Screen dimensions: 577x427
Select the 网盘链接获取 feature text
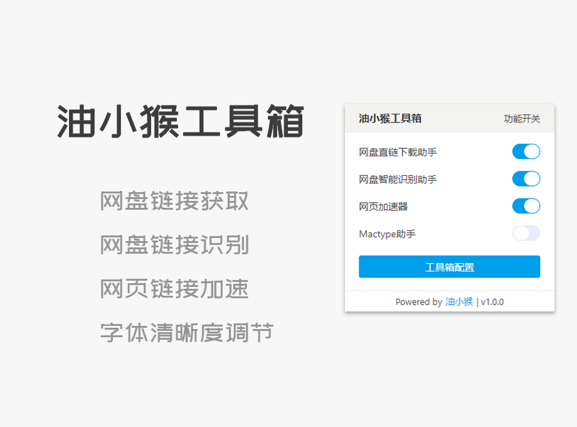tap(174, 201)
